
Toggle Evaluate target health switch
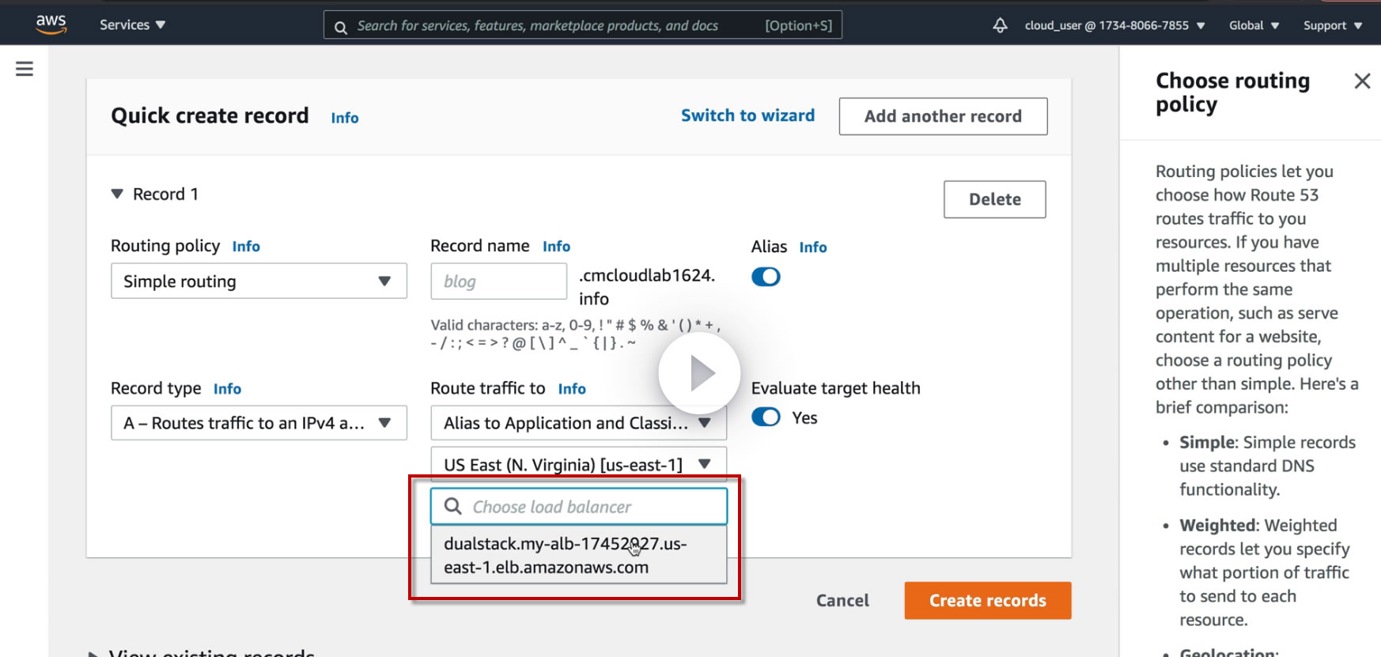click(766, 417)
